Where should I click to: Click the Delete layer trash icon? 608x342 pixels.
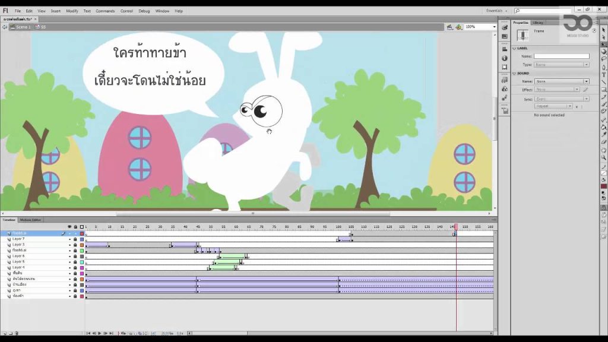(x=16, y=333)
